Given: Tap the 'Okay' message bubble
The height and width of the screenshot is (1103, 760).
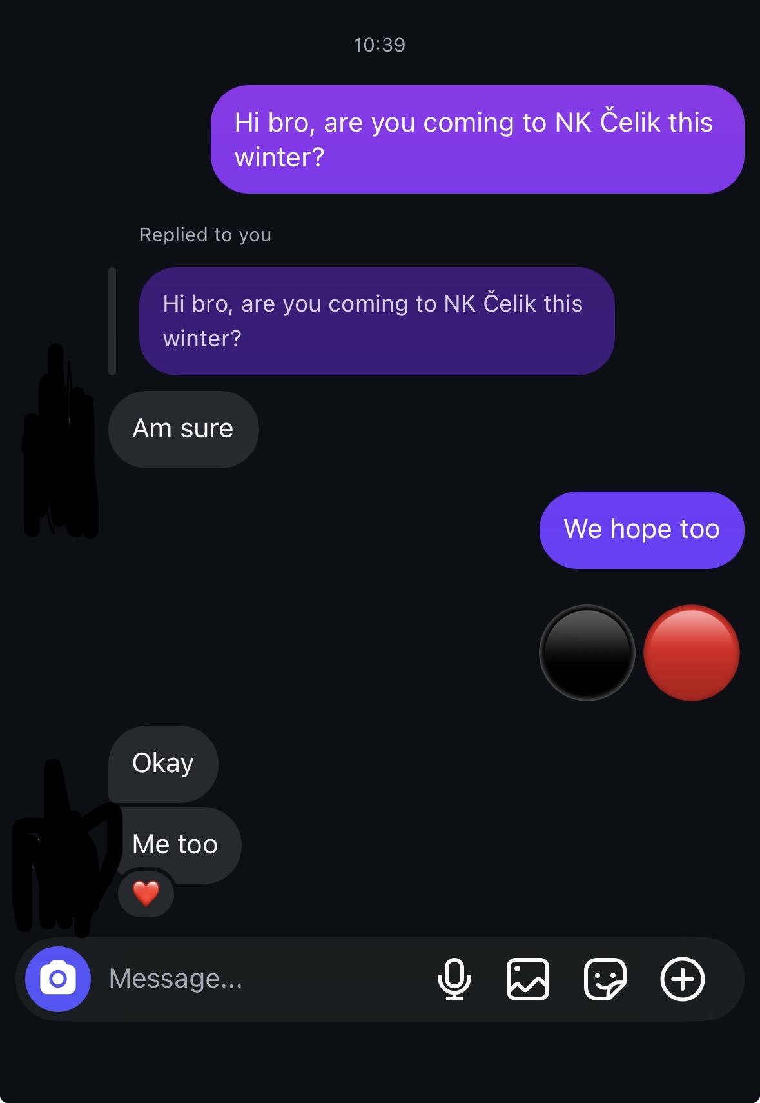Looking at the screenshot, I should pyautogui.click(x=163, y=764).
